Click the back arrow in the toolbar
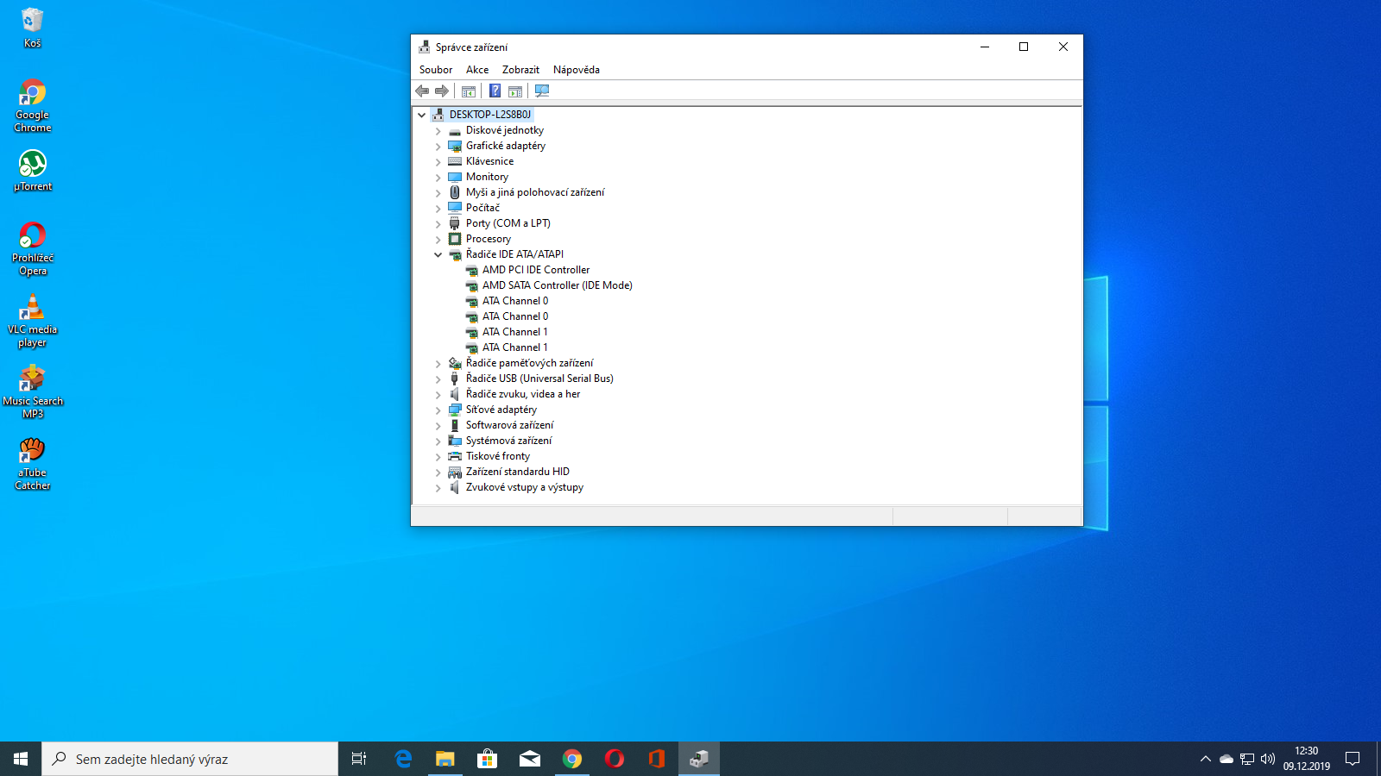Viewport: 1381px width, 776px height. [422, 91]
